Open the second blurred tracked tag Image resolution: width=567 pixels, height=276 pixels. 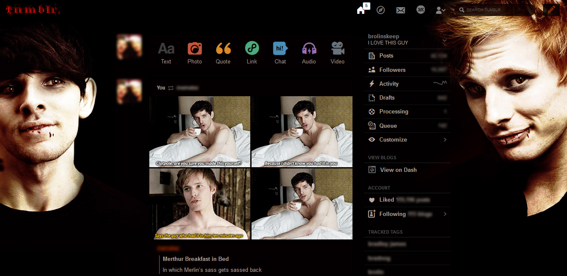coord(379,258)
